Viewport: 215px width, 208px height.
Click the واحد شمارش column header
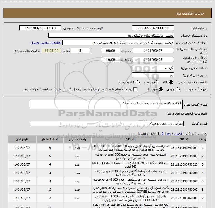pos(77,139)
